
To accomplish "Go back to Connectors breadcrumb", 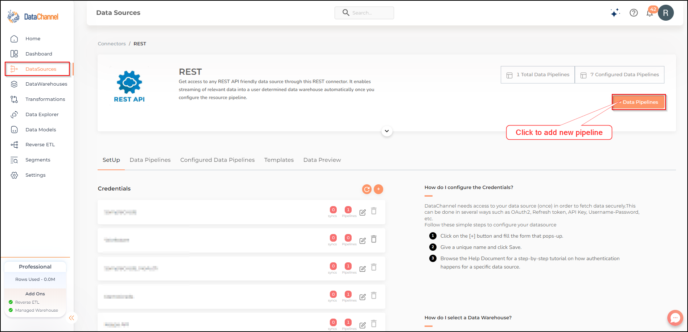I will click(x=112, y=44).
